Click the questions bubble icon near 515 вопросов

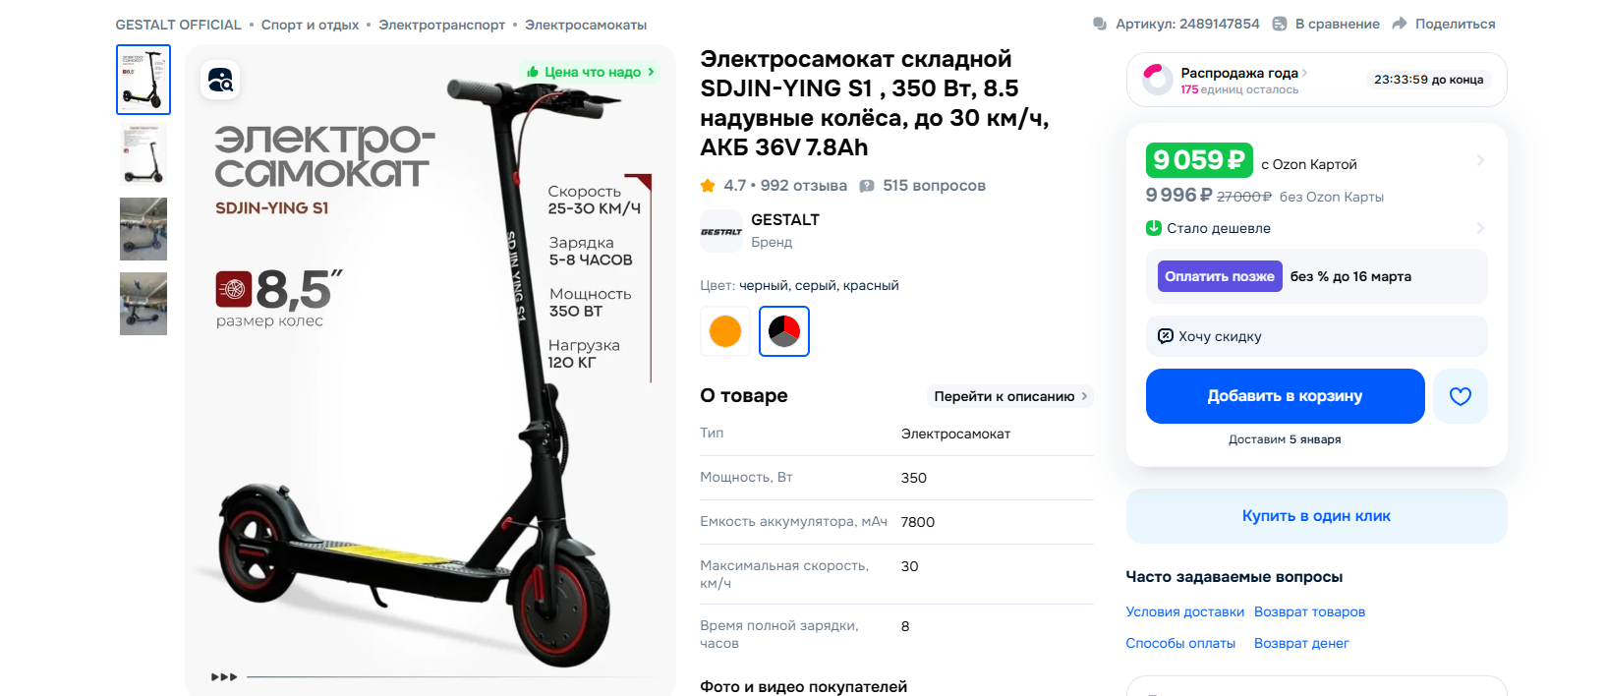click(x=867, y=186)
